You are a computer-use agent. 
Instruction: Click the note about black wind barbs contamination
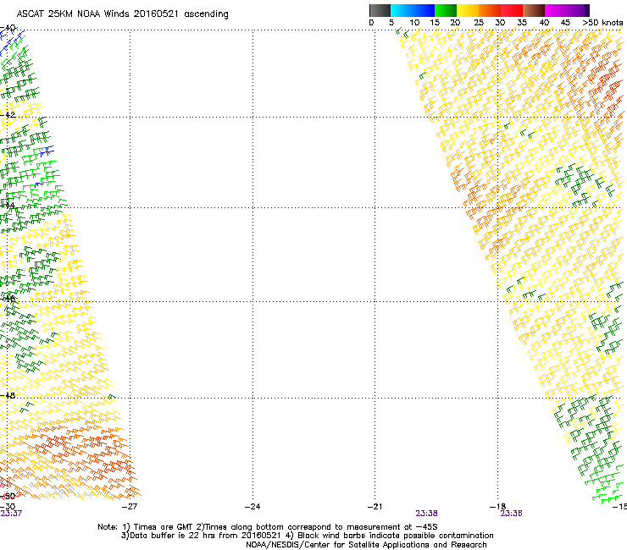point(396,536)
